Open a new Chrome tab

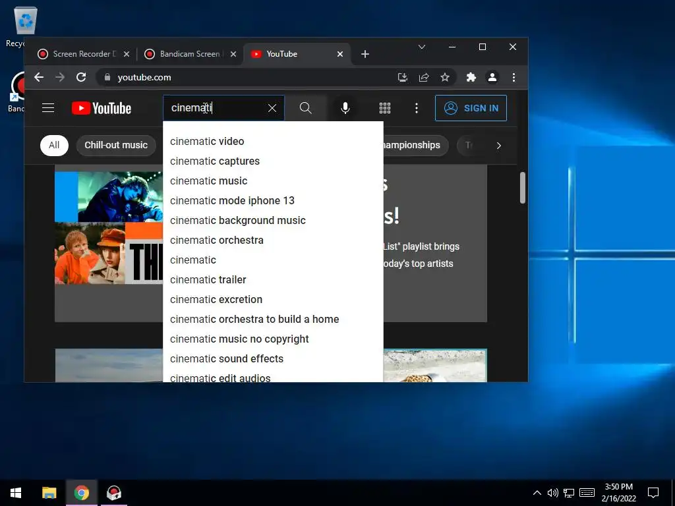[365, 54]
